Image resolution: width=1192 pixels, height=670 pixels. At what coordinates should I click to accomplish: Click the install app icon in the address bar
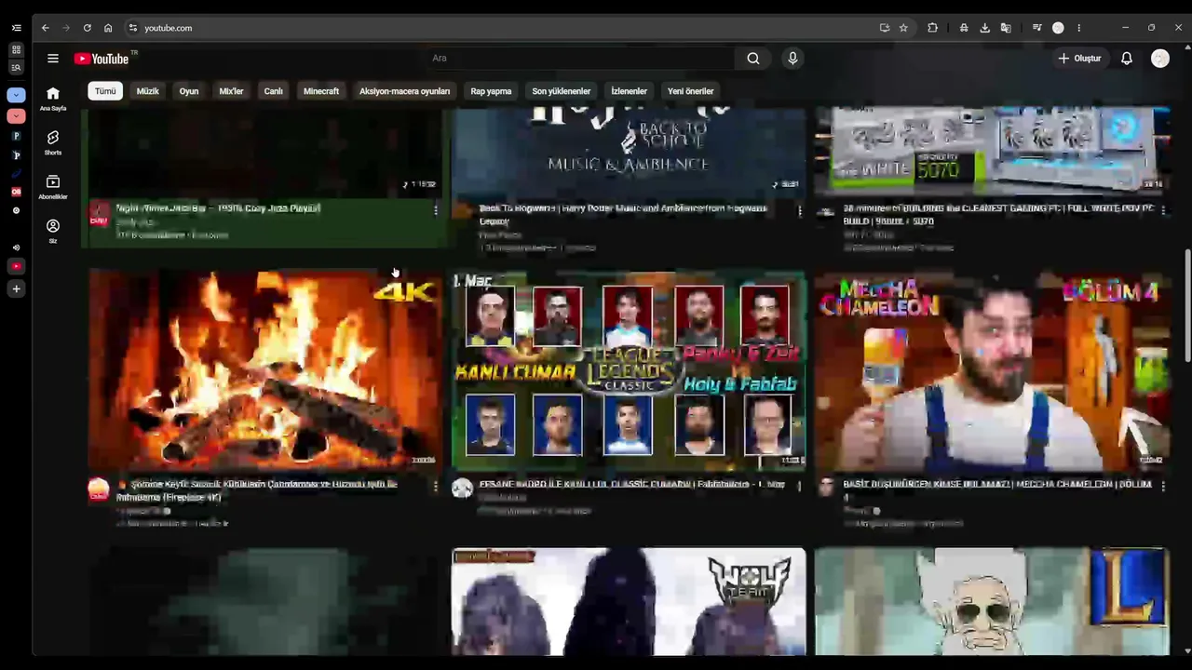point(885,28)
